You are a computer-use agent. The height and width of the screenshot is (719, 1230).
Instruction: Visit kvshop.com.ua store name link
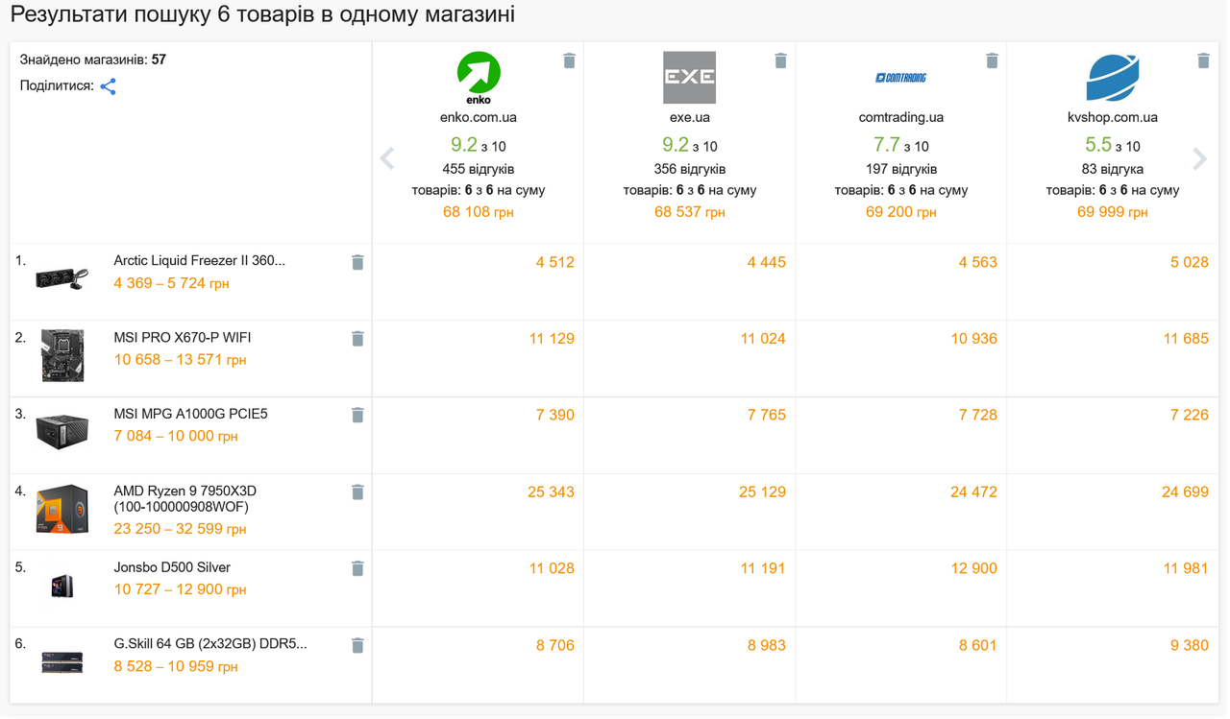pos(1113,118)
